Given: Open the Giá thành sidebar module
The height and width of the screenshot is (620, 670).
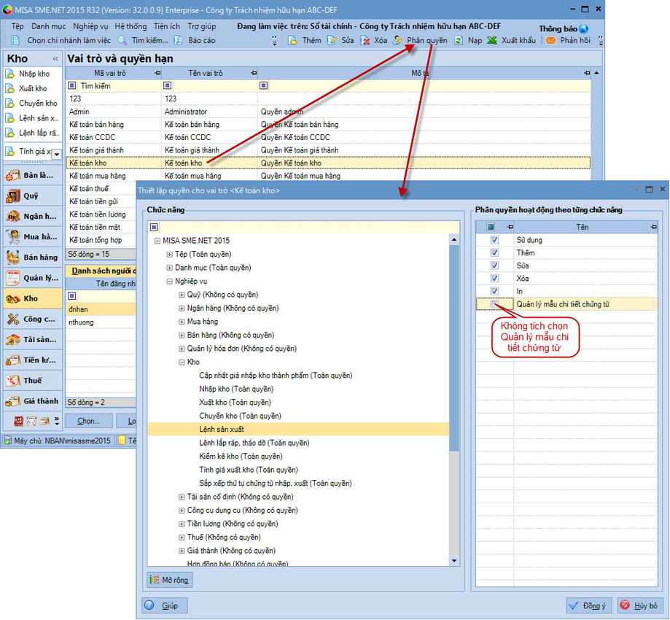Looking at the screenshot, I should click(33, 401).
